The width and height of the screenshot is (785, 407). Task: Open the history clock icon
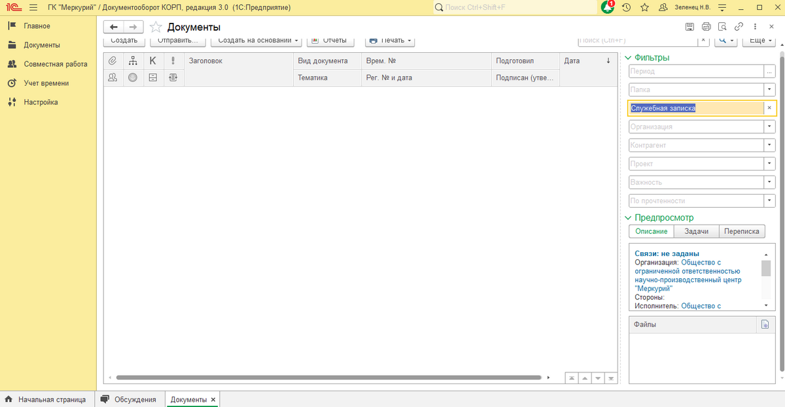[627, 7]
